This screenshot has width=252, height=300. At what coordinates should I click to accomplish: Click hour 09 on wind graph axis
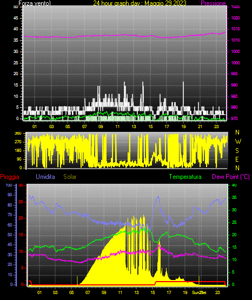pos(101,126)
